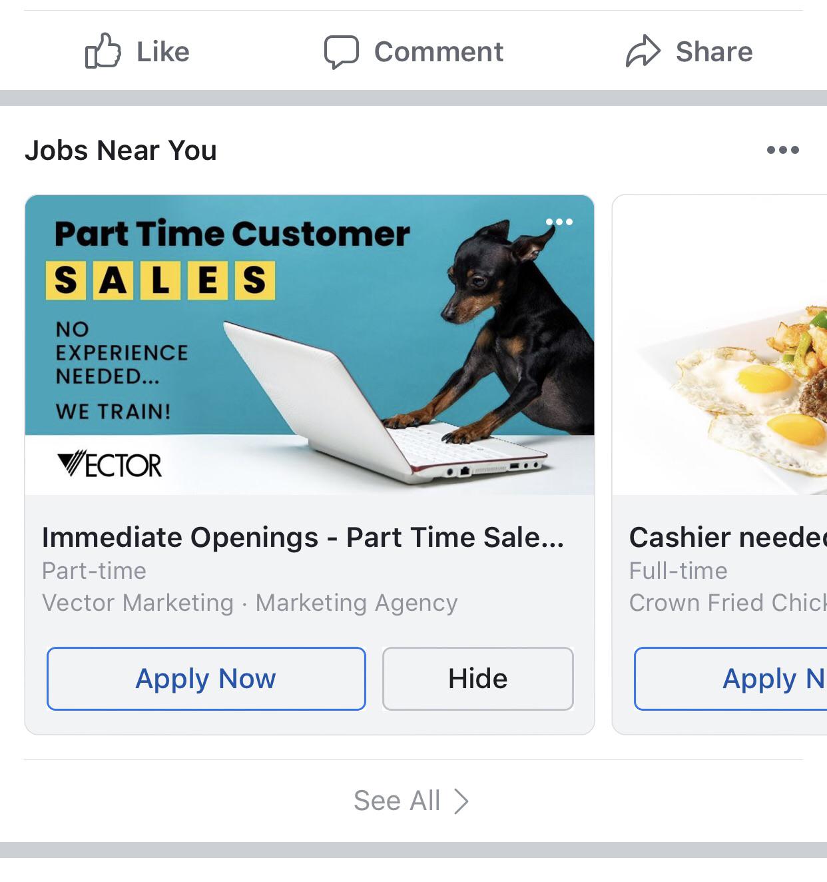Open the Cashier needed job title
Image resolution: width=827 pixels, height=882 pixels.
point(727,537)
